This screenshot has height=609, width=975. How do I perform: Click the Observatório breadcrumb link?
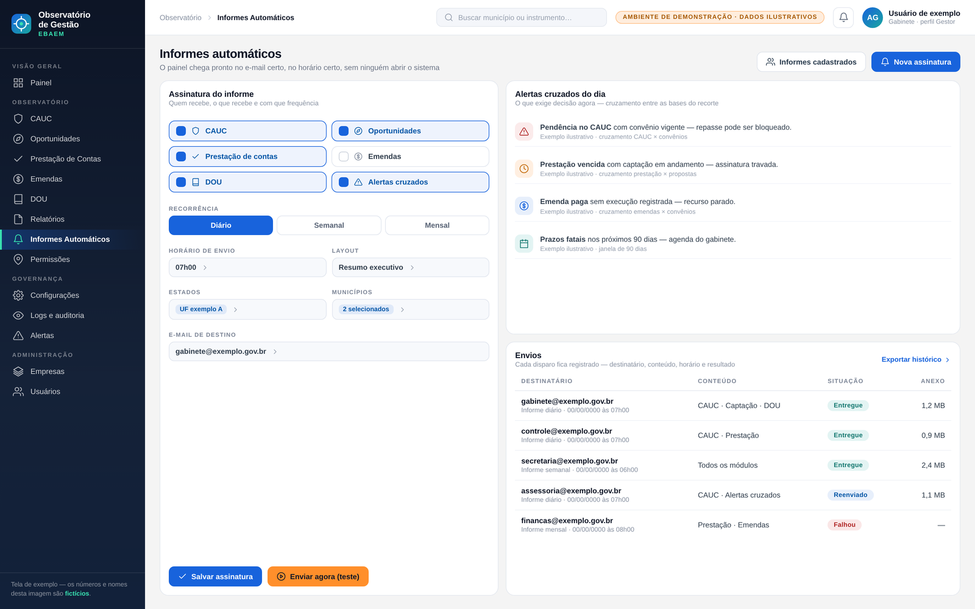[x=180, y=18]
